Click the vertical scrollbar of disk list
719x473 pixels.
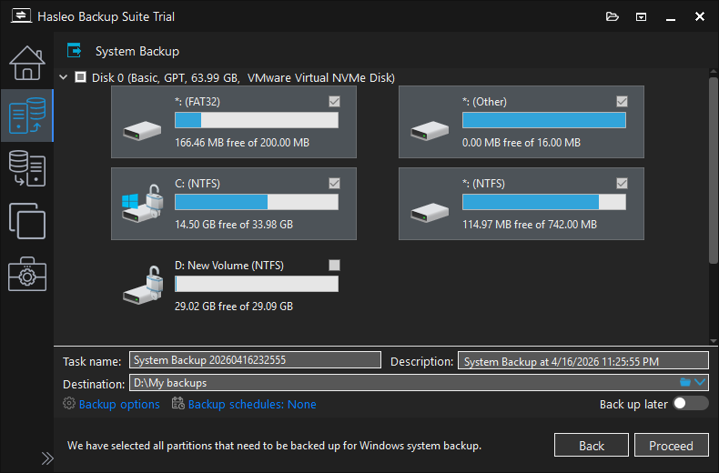coord(713,170)
